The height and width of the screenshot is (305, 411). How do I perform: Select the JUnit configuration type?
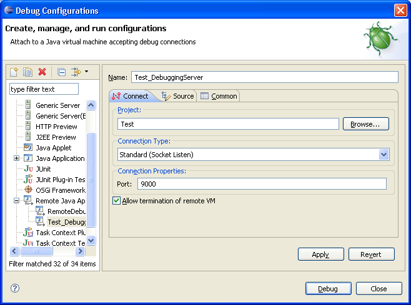tap(43, 169)
